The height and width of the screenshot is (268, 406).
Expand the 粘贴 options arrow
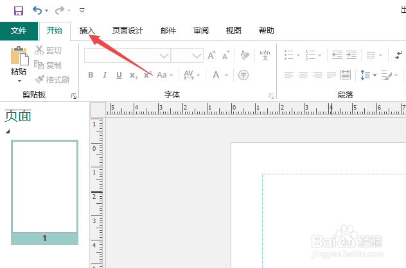pos(19,81)
